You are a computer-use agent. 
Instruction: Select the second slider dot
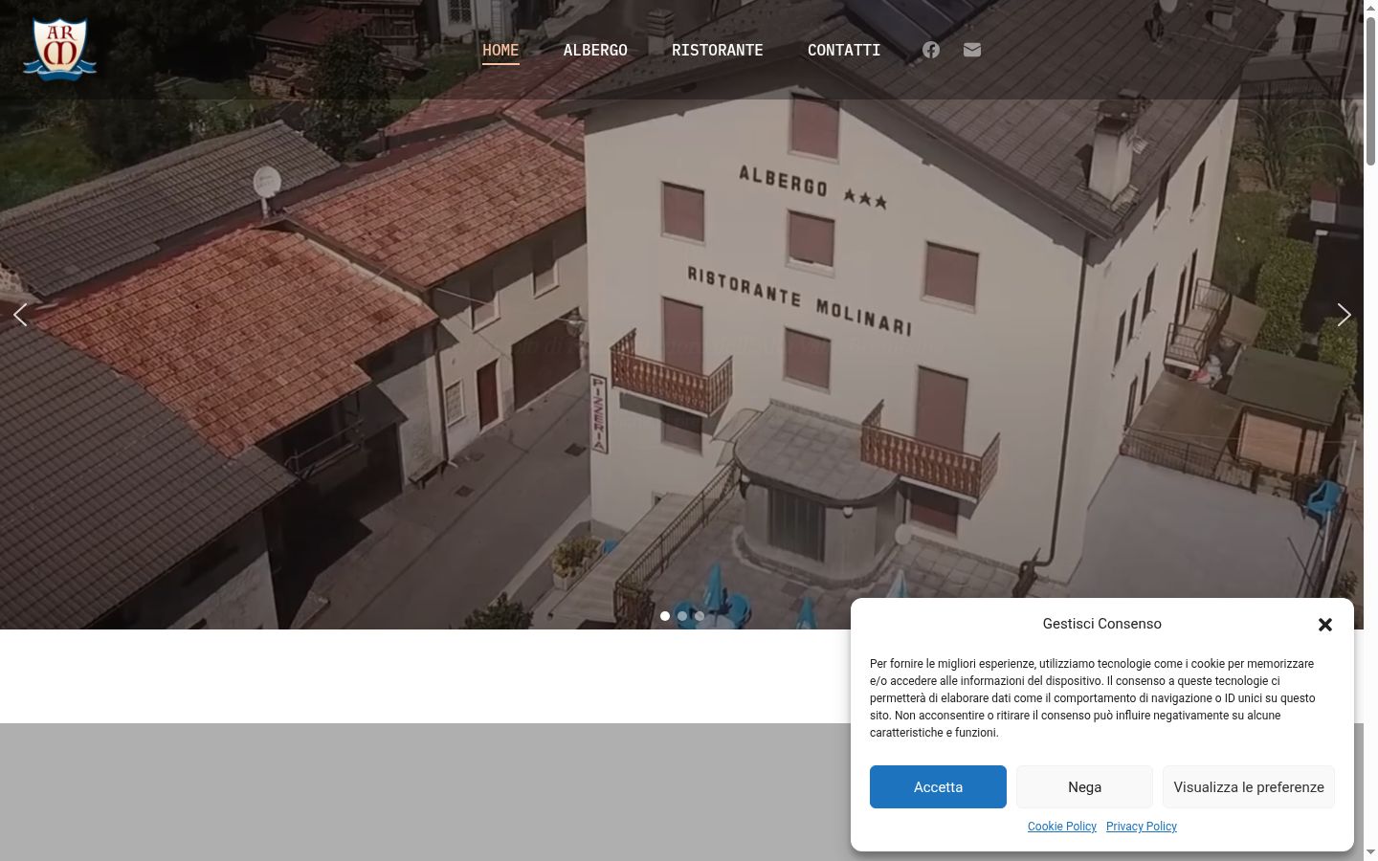682,616
